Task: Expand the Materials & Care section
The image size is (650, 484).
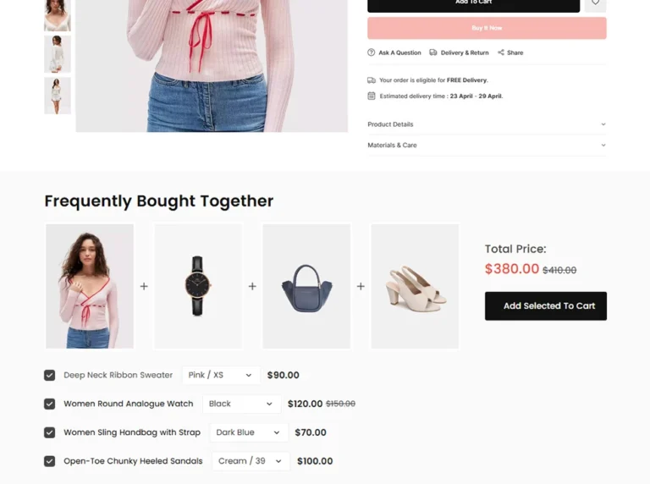Action: 487,146
